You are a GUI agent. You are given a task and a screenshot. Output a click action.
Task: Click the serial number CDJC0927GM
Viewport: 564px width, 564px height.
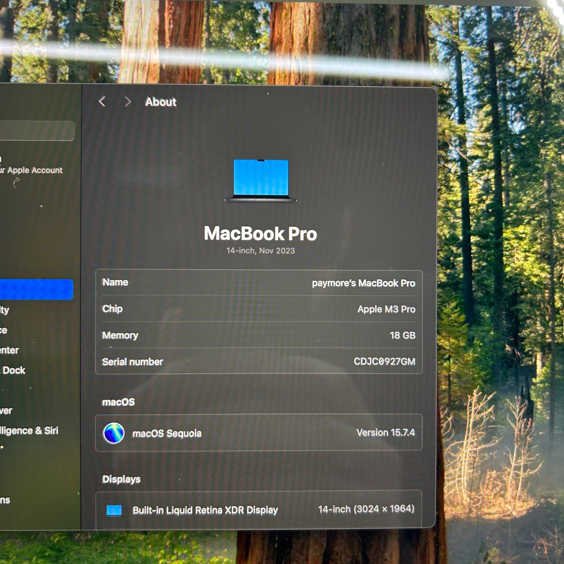(x=384, y=361)
